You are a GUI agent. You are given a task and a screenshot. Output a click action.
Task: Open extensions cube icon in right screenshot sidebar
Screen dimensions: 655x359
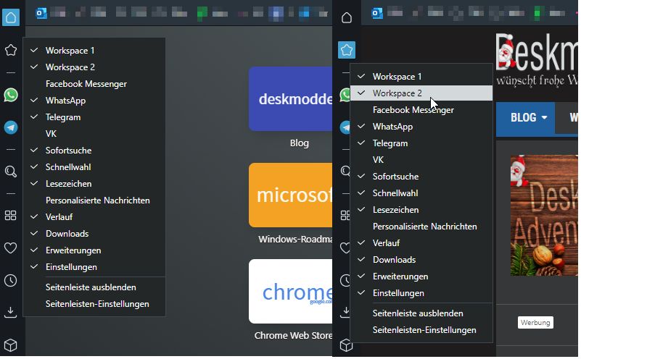click(346, 345)
